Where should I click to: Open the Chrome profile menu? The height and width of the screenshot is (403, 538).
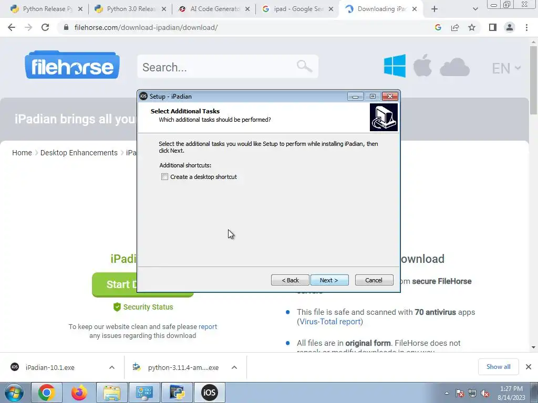pyautogui.click(x=510, y=27)
